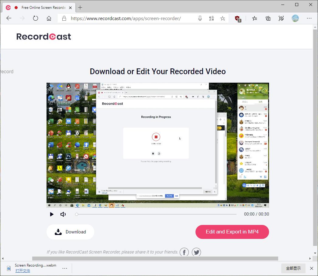Open the web capture screenshot icon

(x=281, y=19)
